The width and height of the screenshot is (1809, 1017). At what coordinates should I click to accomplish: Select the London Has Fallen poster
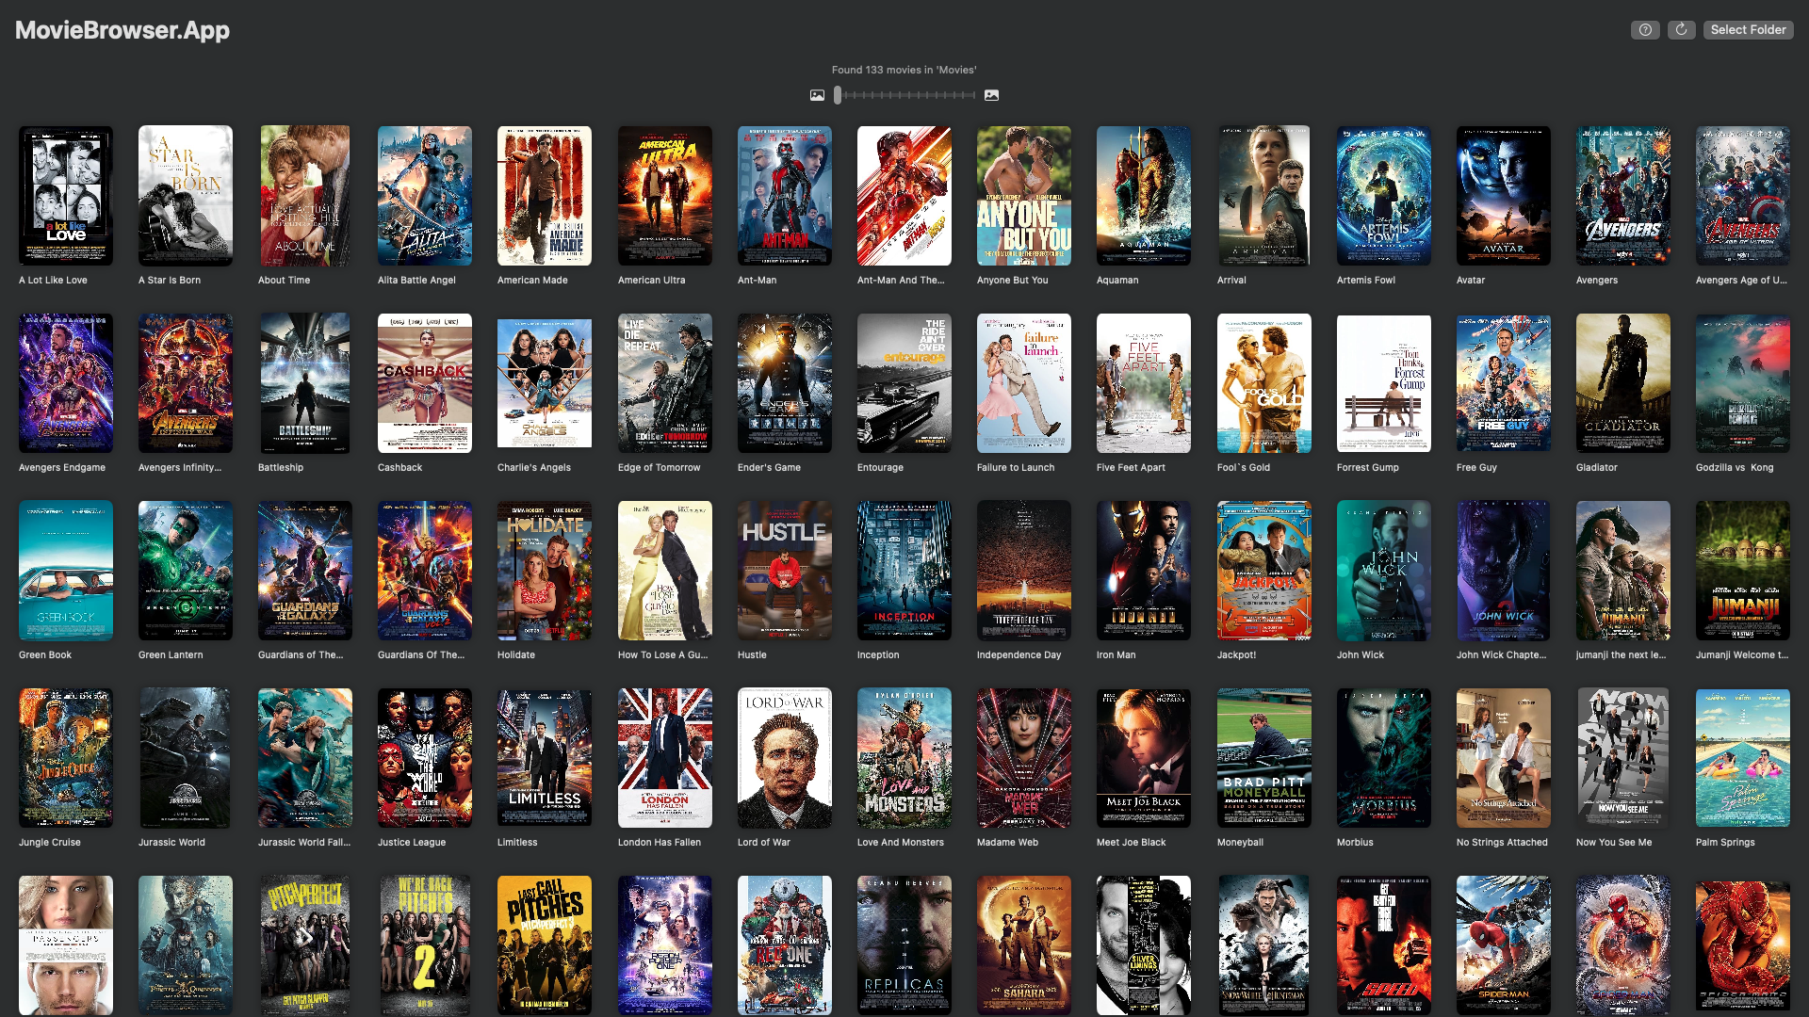[x=665, y=758]
